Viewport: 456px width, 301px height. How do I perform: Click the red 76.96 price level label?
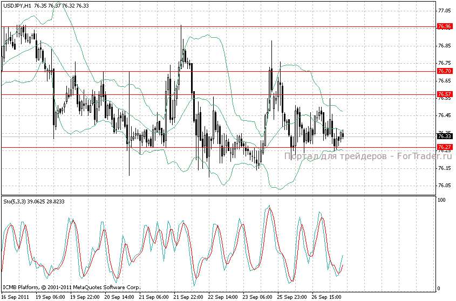point(445,26)
